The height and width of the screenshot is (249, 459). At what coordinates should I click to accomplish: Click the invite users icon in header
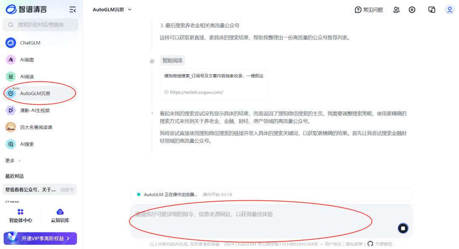click(x=397, y=10)
